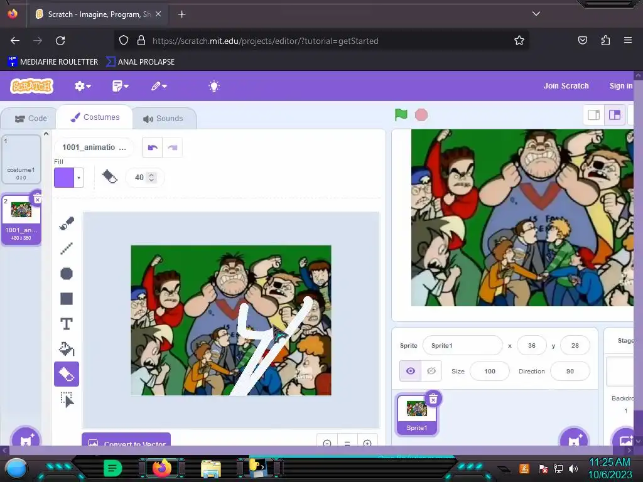Reset the canvas zoom

point(347,443)
